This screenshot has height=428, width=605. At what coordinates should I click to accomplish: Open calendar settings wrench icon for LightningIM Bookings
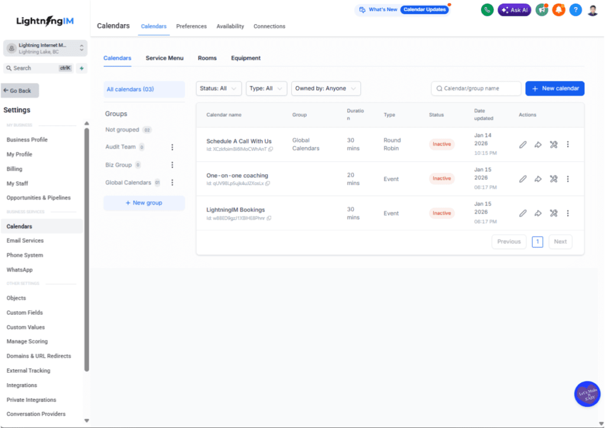coord(553,213)
